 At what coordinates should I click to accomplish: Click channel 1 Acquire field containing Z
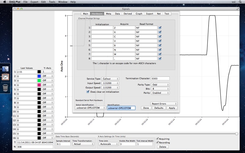pos(124,28)
